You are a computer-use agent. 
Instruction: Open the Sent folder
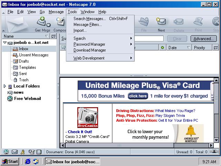[x=23, y=74]
